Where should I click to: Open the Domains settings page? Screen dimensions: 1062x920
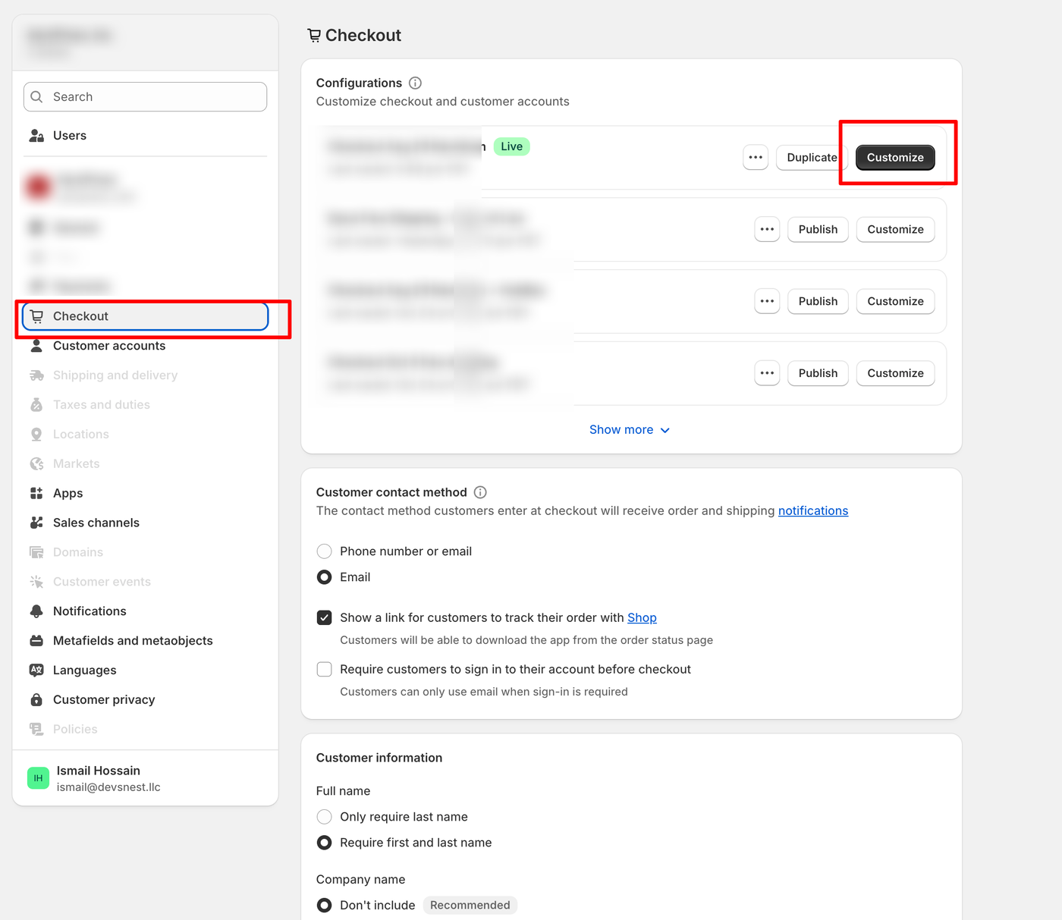pos(145,552)
